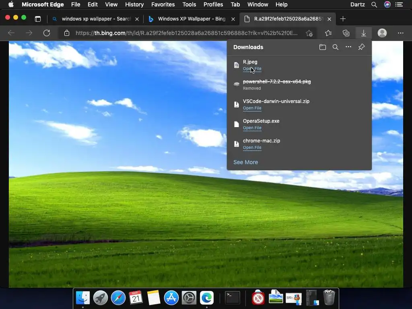This screenshot has height=309, width=412.
Task: Click See More in Downloads
Action: [x=246, y=162]
